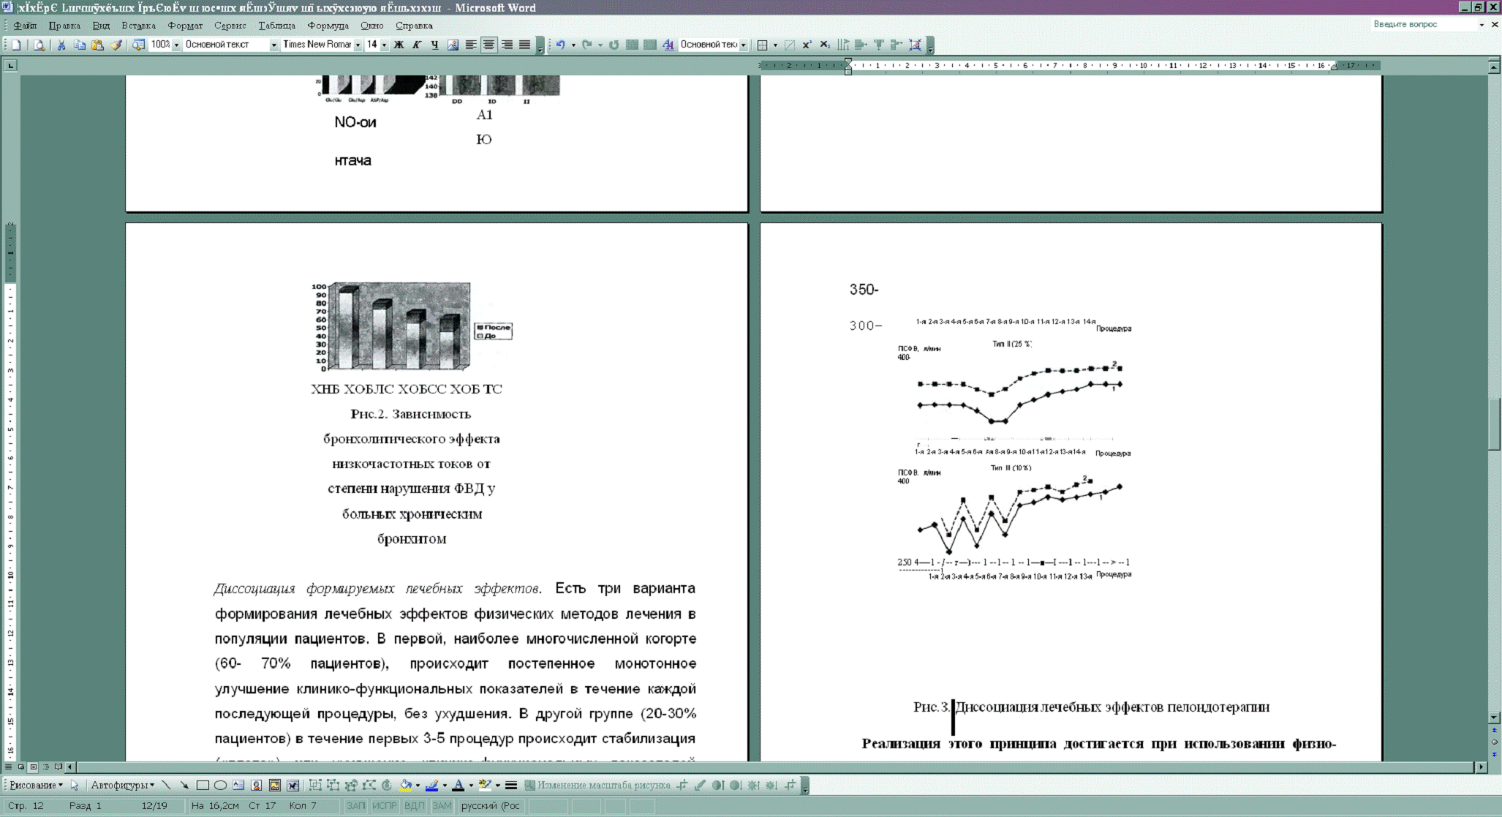
Task: Open the Формат menu
Action: click(x=185, y=26)
